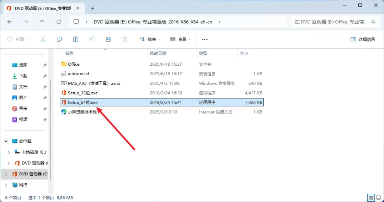Open the 查看 (View) dropdown

click(x=180, y=39)
